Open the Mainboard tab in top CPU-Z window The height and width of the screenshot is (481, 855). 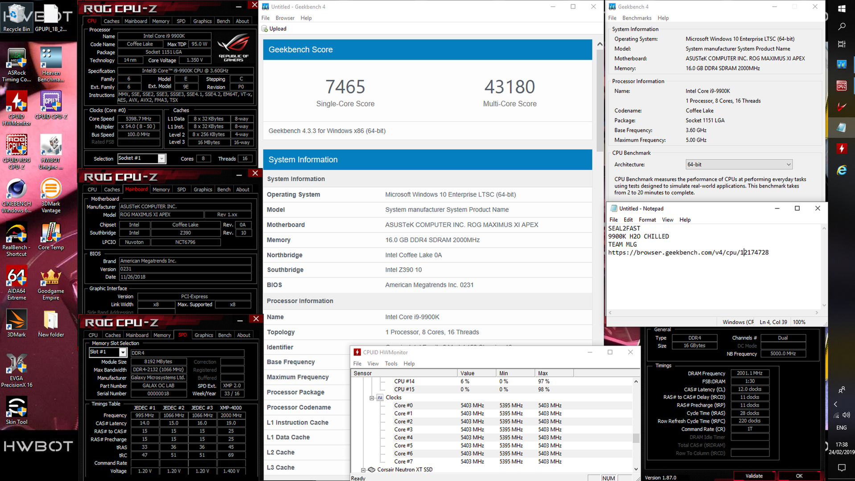pyautogui.click(x=136, y=21)
